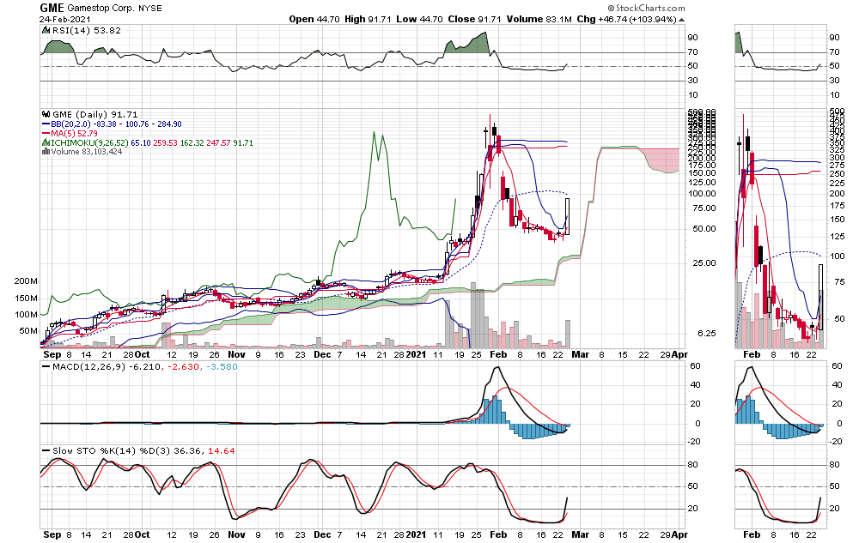Viewport: 859px width, 543px height.
Task: Click the Volume 83.1M header value
Action: (539, 19)
